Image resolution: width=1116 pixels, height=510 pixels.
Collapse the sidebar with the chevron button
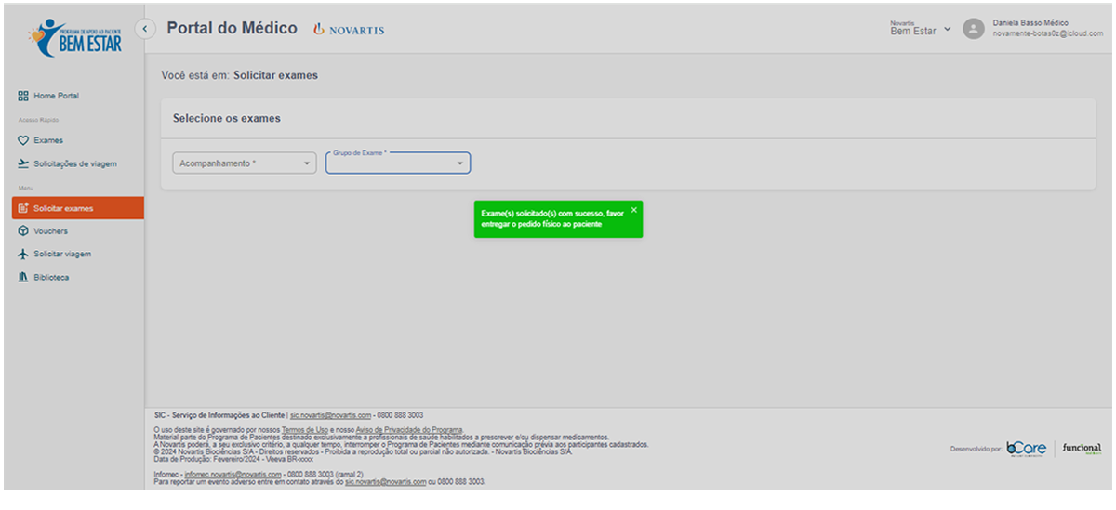[x=145, y=29]
